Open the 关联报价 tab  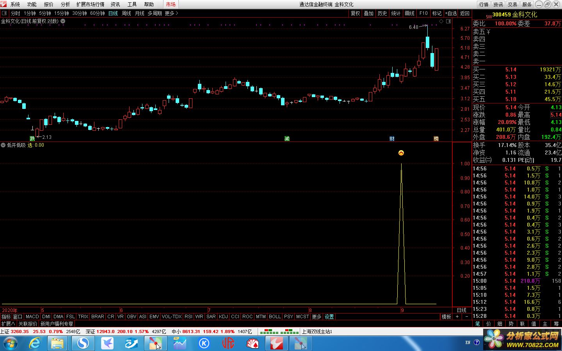click(x=28, y=324)
